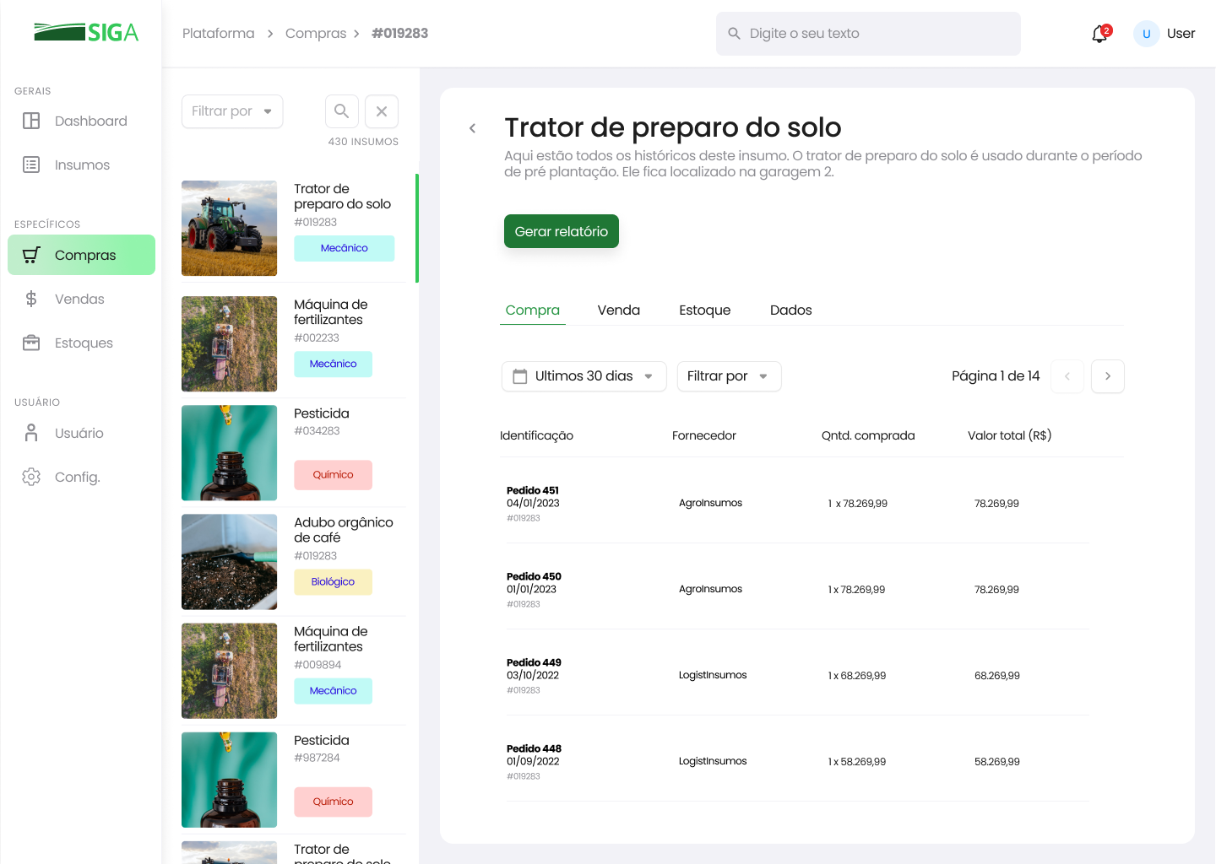Screen dimensions: 1216x864
Task: Click the search magnifier in the insumos panel
Action: [342, 111]
